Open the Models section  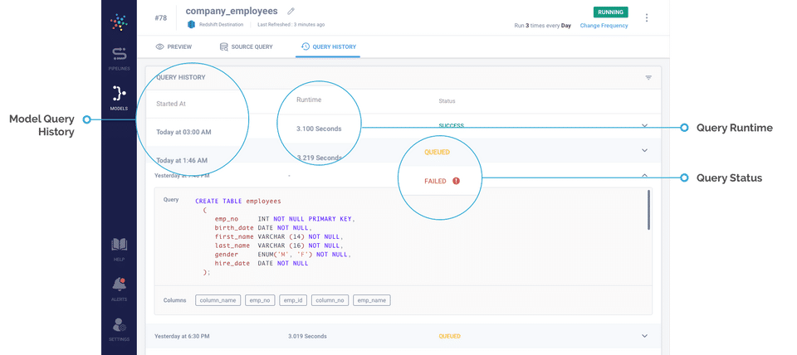119,98
